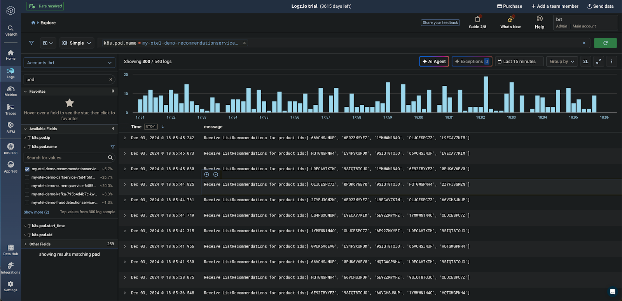
Task: Click the k8s.pod.name filter funnel icon
Action: tap(113, 147)
